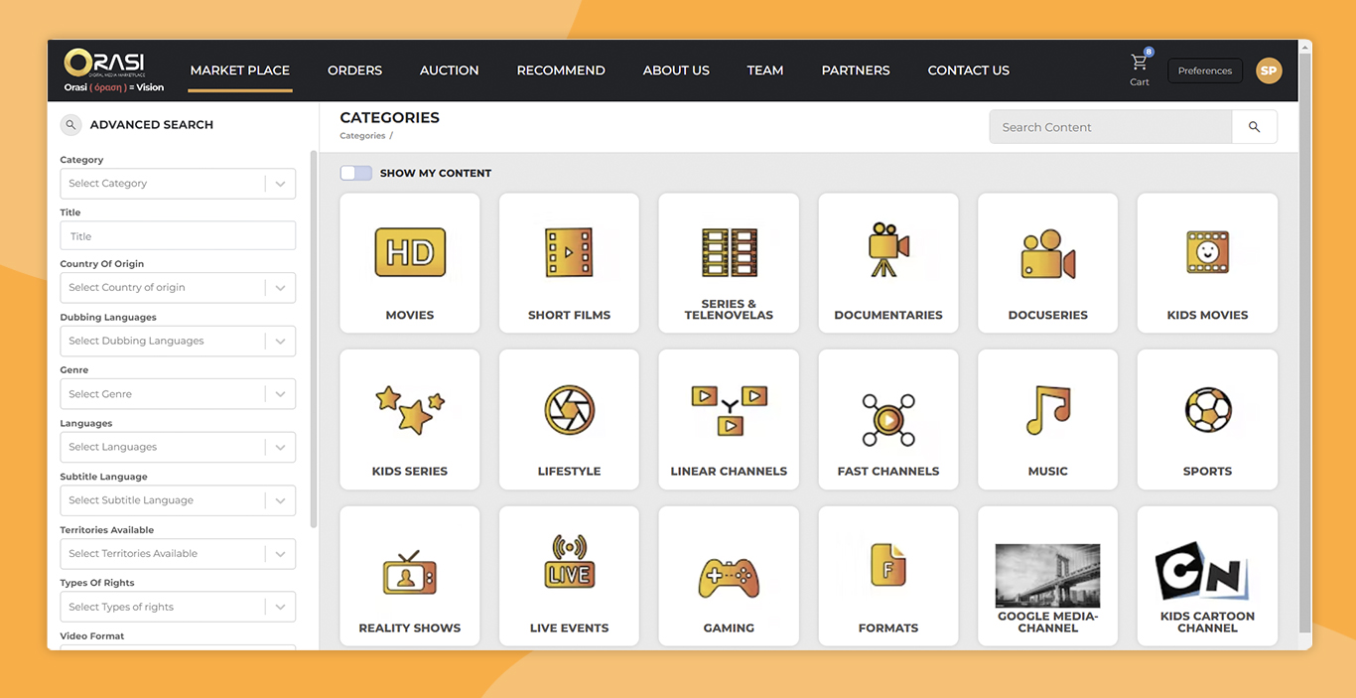Open the Sports soccer ball icon

(1207, 409)
